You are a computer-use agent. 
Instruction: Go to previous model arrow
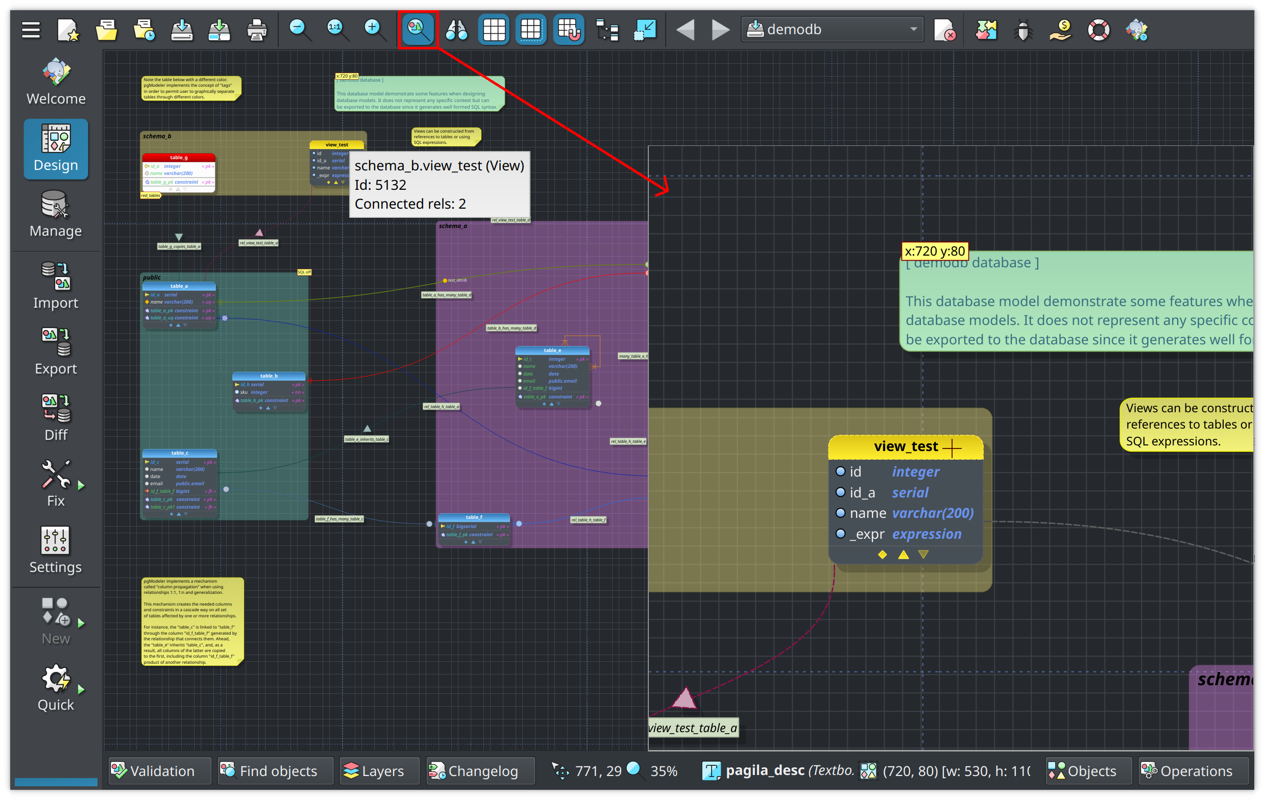[x=686, y=30]
